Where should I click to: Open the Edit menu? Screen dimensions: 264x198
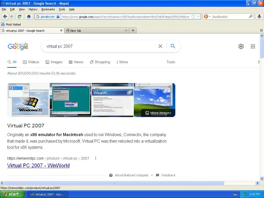(12, 9)
